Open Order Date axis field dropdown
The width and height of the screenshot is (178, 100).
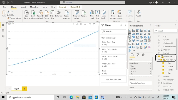[x=148, y=63]
